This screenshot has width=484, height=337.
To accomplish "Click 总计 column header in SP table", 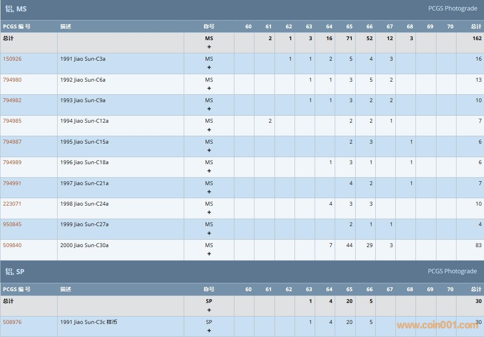I will [476, 289].
